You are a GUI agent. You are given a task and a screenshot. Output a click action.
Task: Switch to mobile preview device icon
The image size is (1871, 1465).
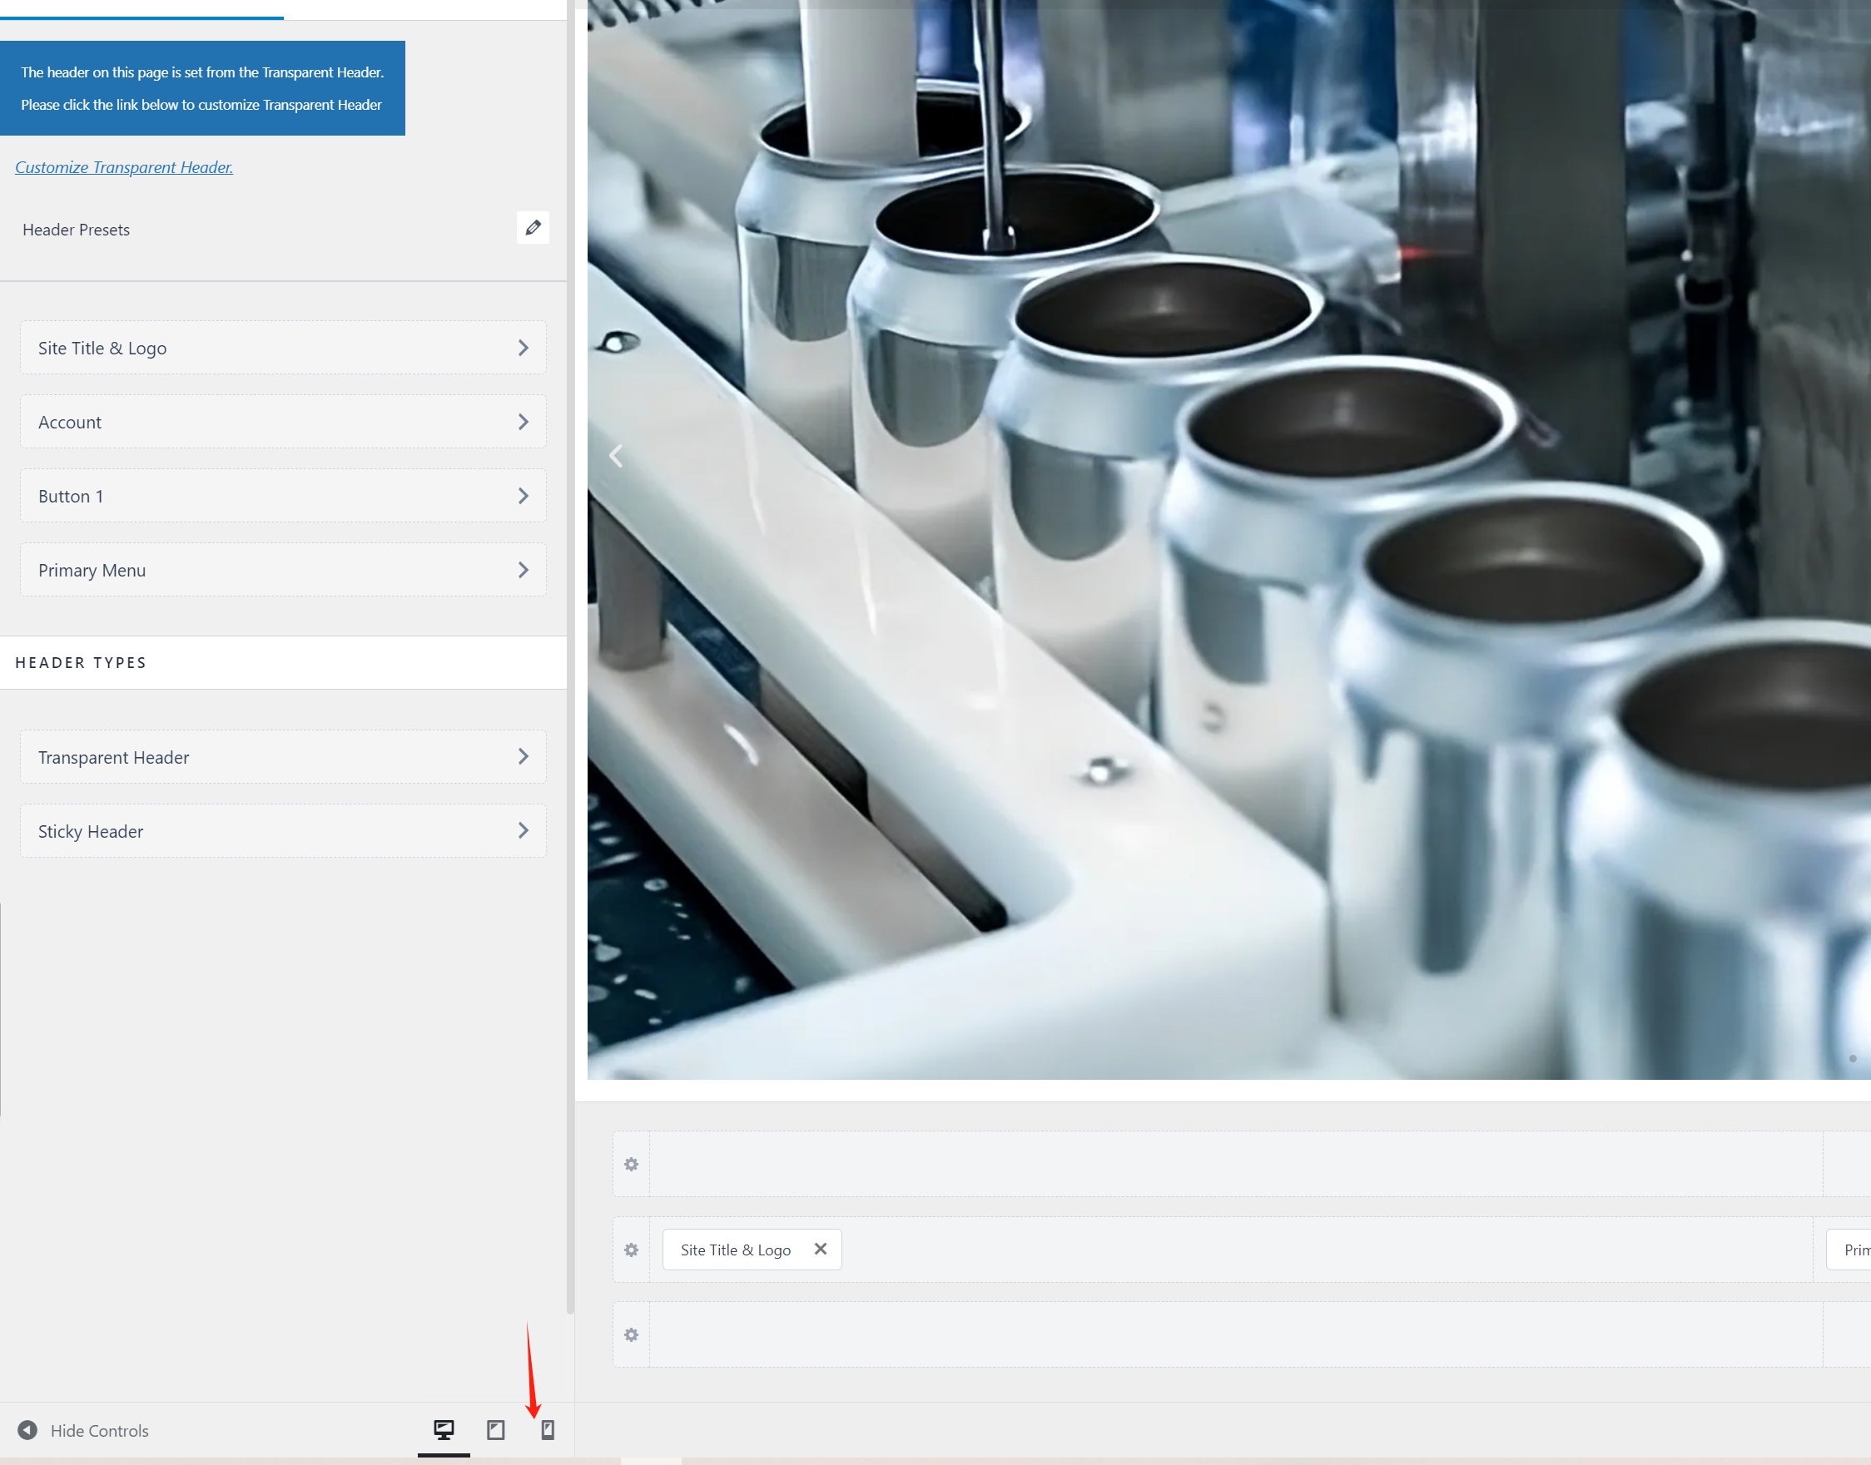(x=548, y=1430)
